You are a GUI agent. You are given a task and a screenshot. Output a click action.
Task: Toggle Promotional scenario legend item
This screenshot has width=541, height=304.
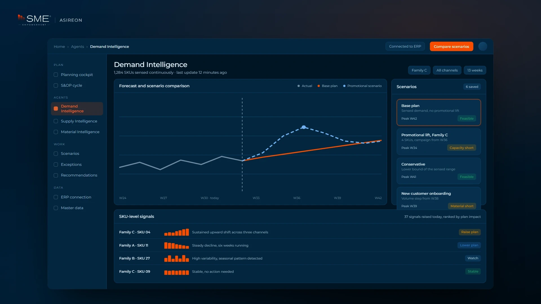[x=362, y=86]
